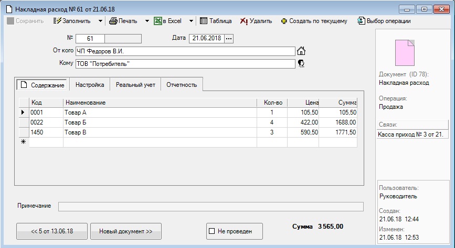Switch to the Реальный учет tab
Viewport: 455px width, 248px height.
(x=135, y=85)
